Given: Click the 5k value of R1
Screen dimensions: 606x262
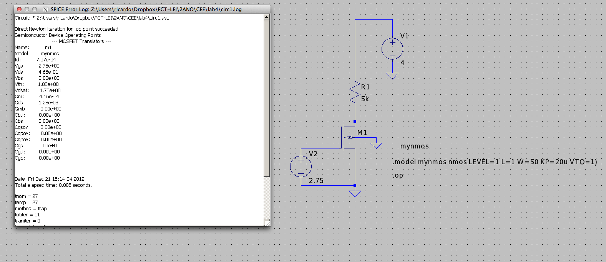Looking at the screenshot, I should 365,99.
